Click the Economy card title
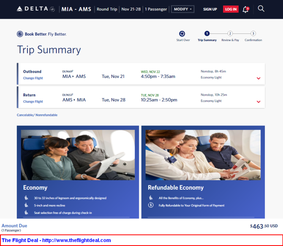The width and height of the screenshot is (283, 246). 35,188
